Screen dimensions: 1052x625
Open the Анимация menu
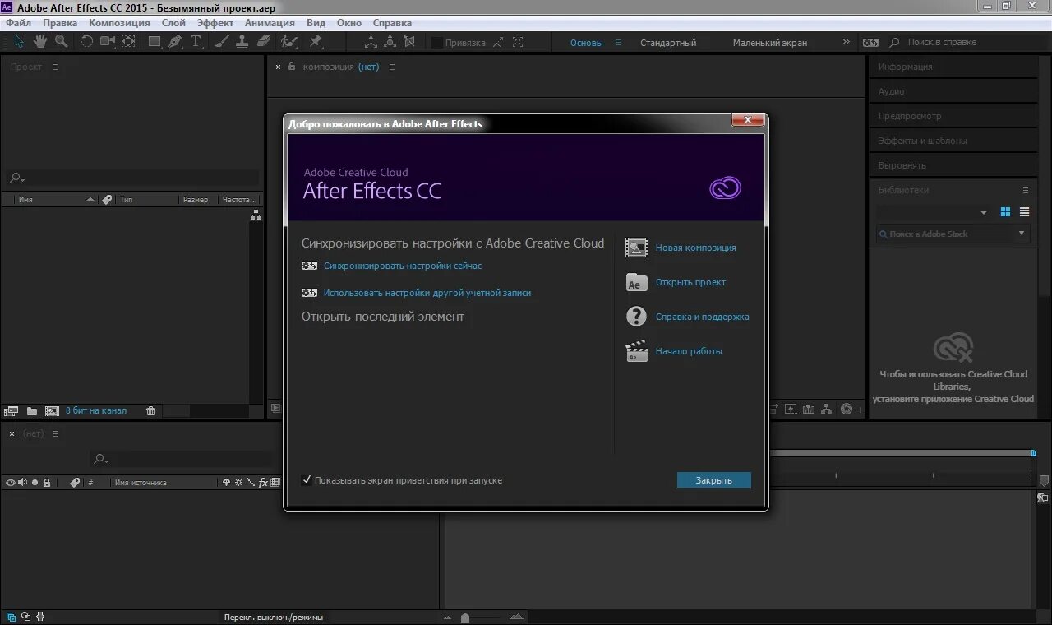coord(270,23)
